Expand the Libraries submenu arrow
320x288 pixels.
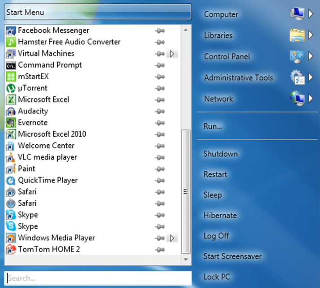[311, 35]
